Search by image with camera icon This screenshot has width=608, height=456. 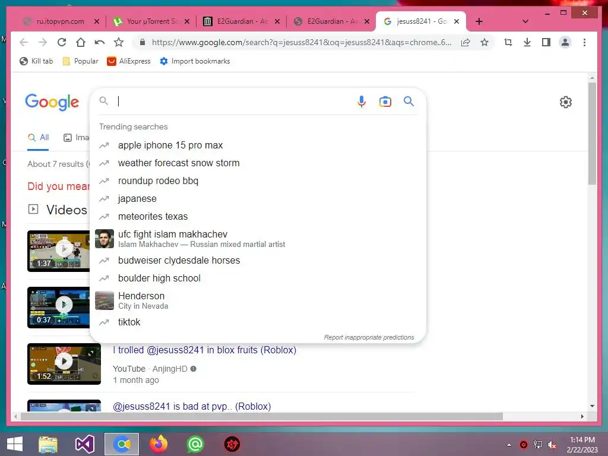point(385,102)
